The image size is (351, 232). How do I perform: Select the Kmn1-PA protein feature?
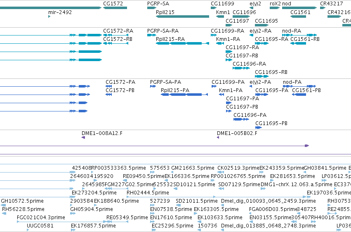221,95
